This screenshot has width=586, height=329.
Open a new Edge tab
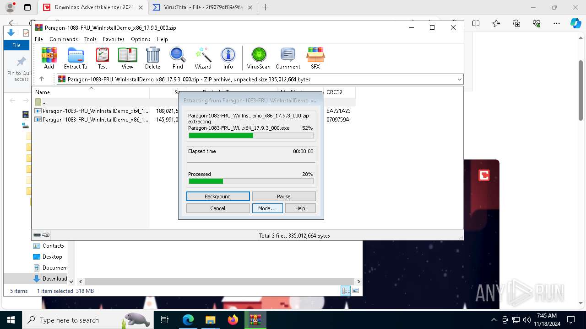tap(265, 7)
